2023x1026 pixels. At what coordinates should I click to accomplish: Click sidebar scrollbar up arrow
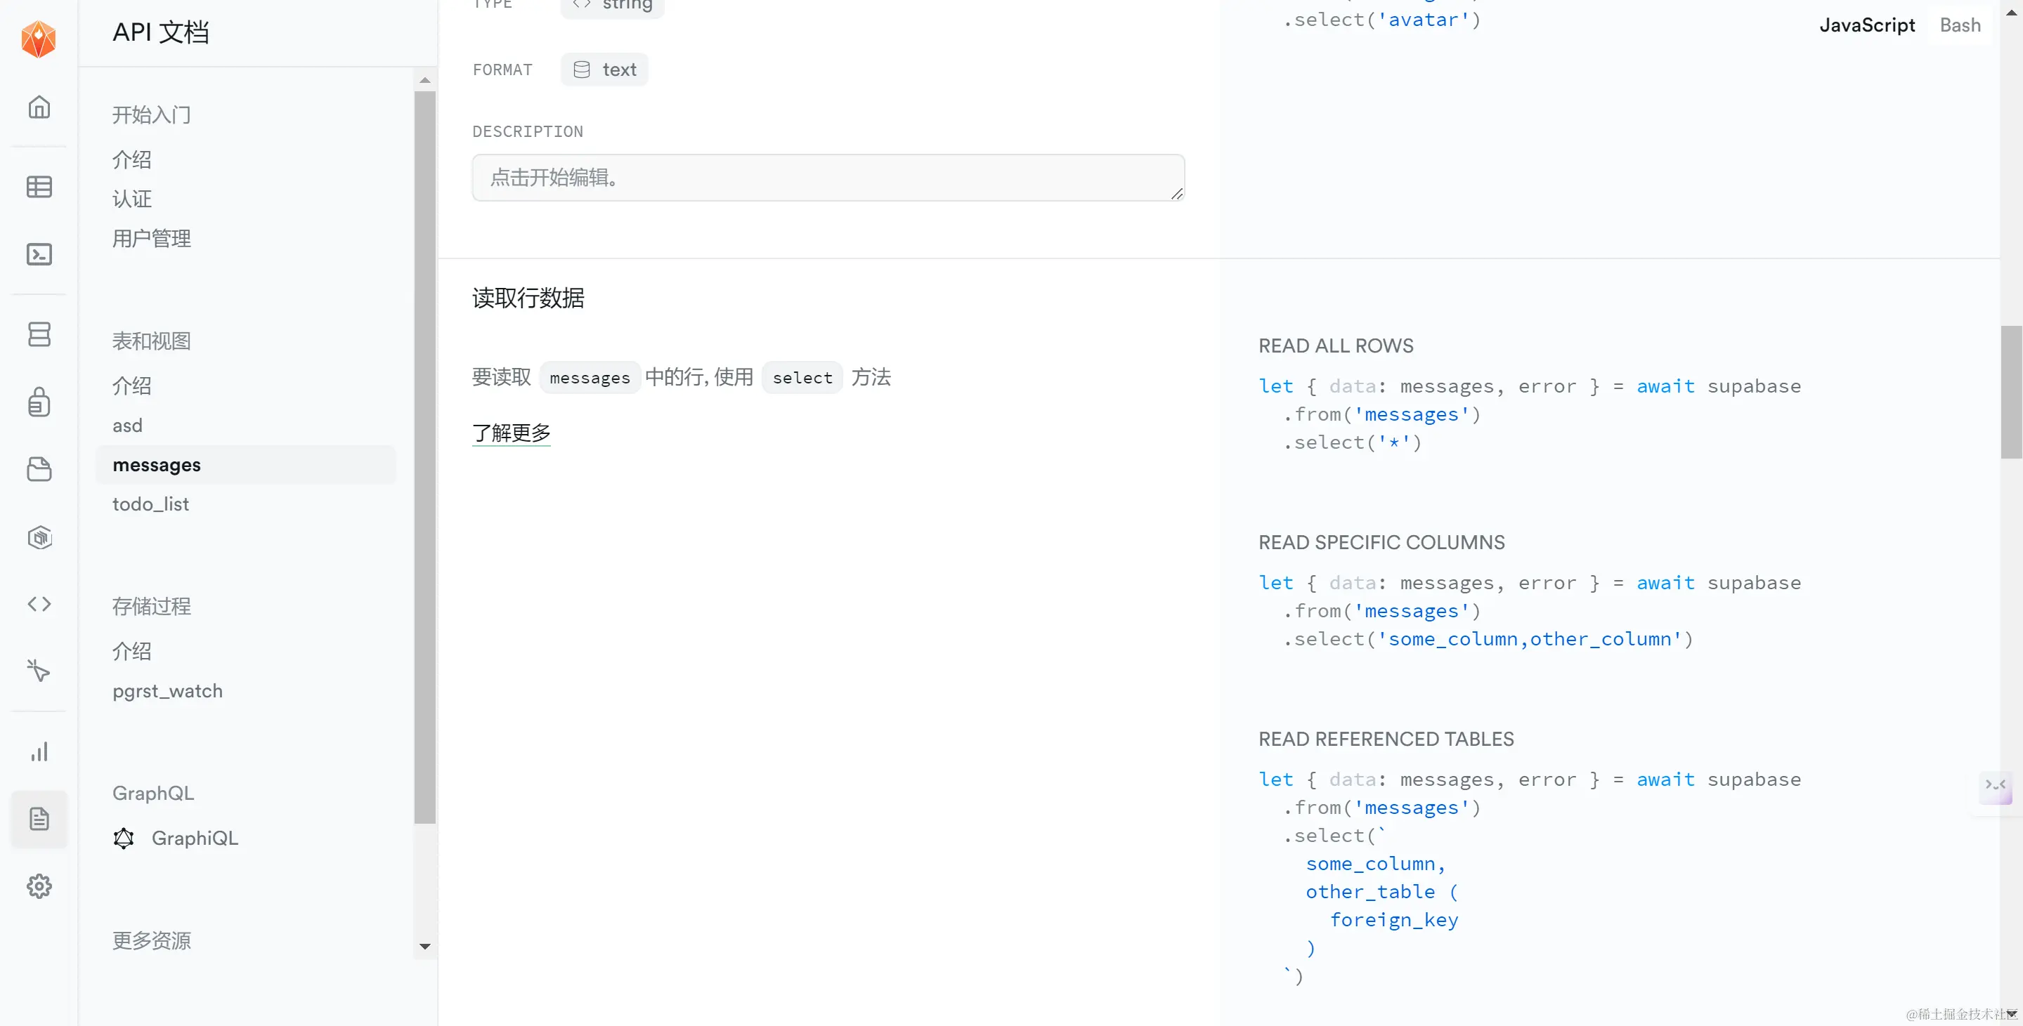[425, 80]
